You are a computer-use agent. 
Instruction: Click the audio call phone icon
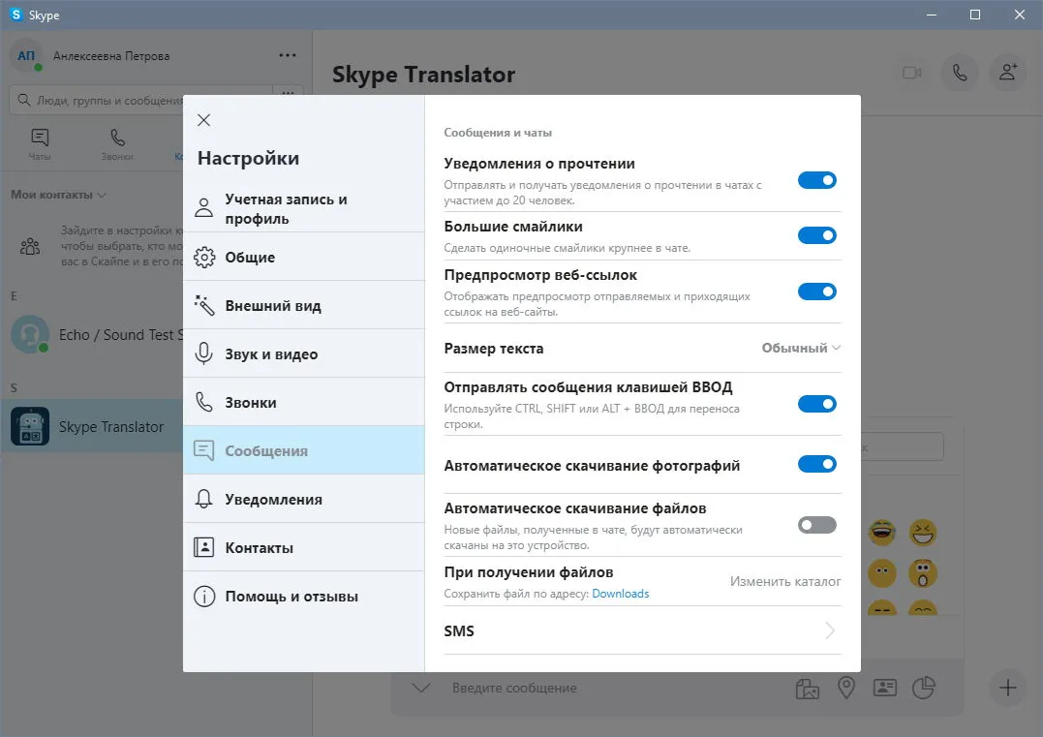[959, 73]
